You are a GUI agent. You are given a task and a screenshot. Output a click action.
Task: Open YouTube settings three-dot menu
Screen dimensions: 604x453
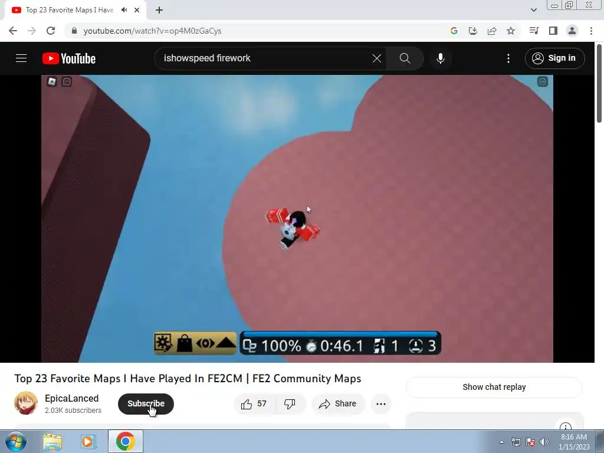pyautogui.click(x=508, y=58)
